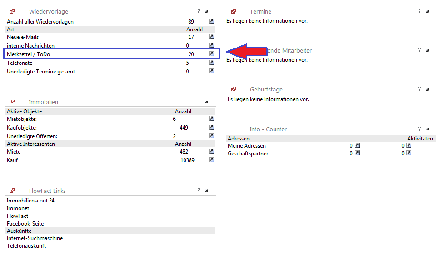Open the Immobilienscout 24 link
The width and height of the screenshot is (445, 255).
[30, 201]
